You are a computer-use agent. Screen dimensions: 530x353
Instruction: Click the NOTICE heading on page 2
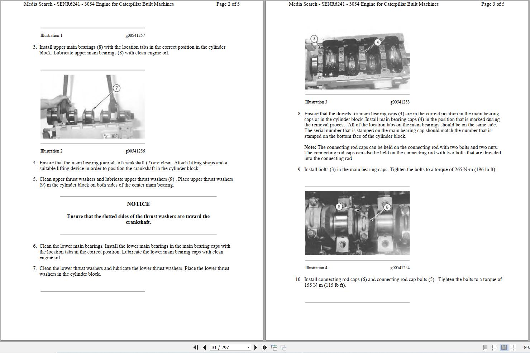tap(138, 204)
